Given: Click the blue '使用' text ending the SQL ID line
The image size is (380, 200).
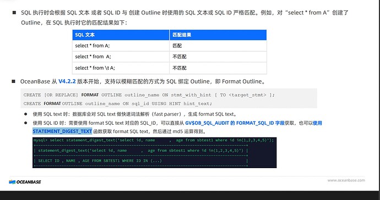Looking at the screenshot, I should tap(317, 123).
